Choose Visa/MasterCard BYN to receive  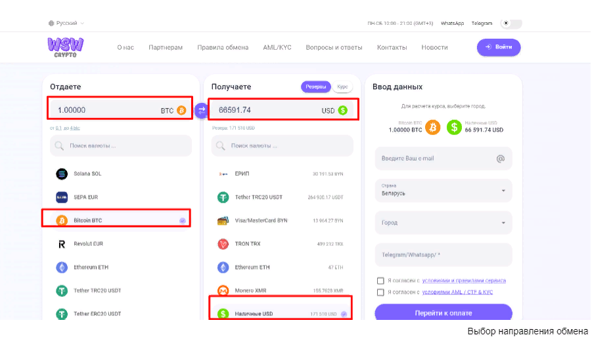[x=261, y=221]
